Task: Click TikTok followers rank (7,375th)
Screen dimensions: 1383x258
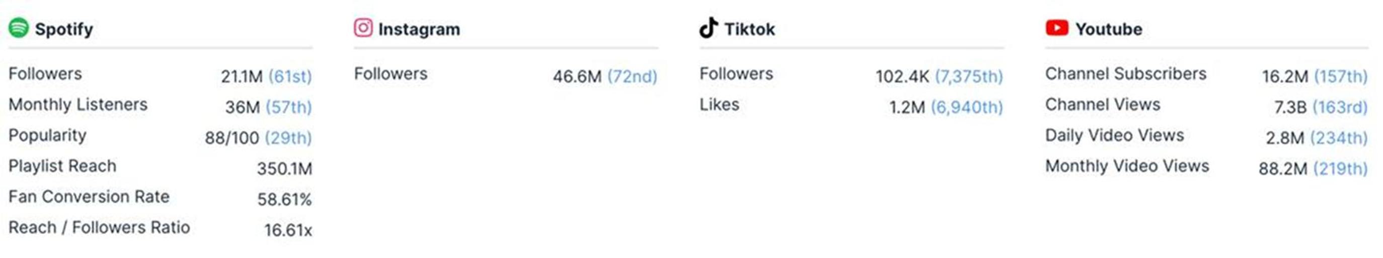Action: coord(968,76)
